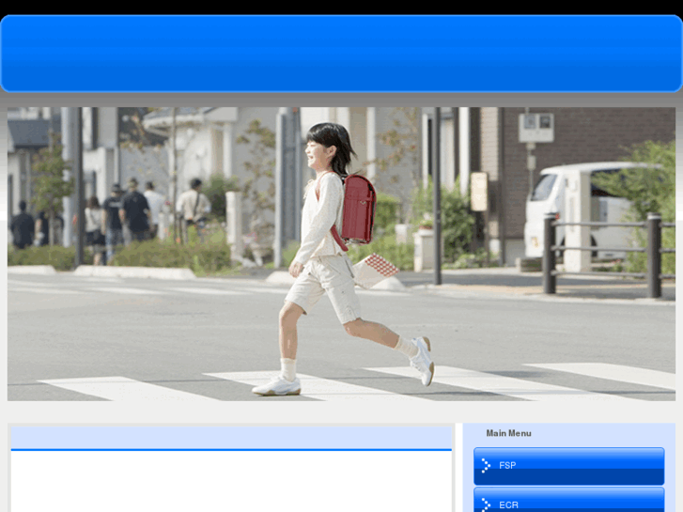This screenshot has height=512, width=683.
Task: Click the dotted arrow icon beside ECR
Action: click(x=486, y=504)
